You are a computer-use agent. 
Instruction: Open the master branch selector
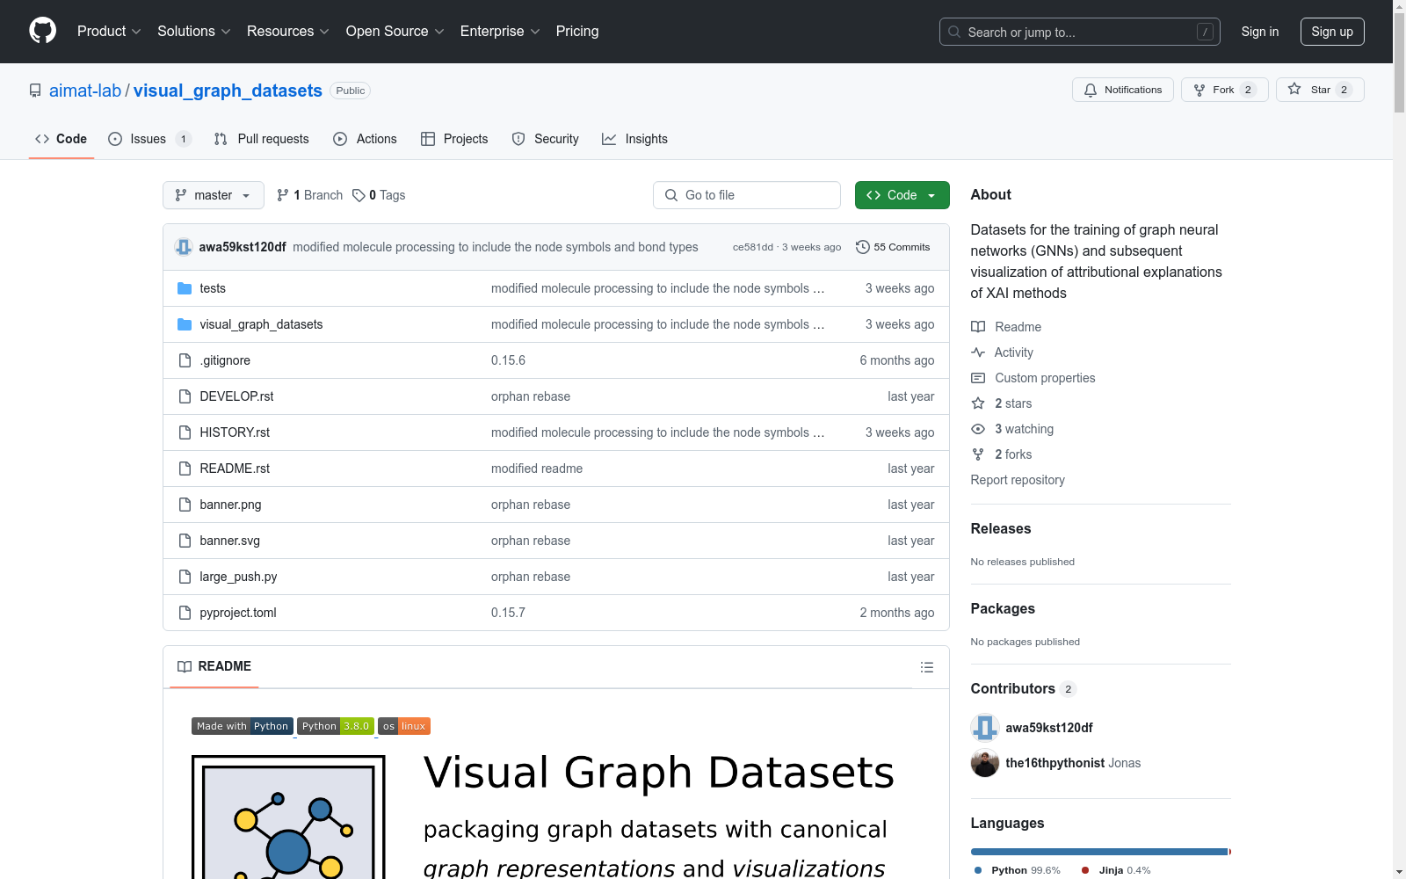(x=214, y=195)
